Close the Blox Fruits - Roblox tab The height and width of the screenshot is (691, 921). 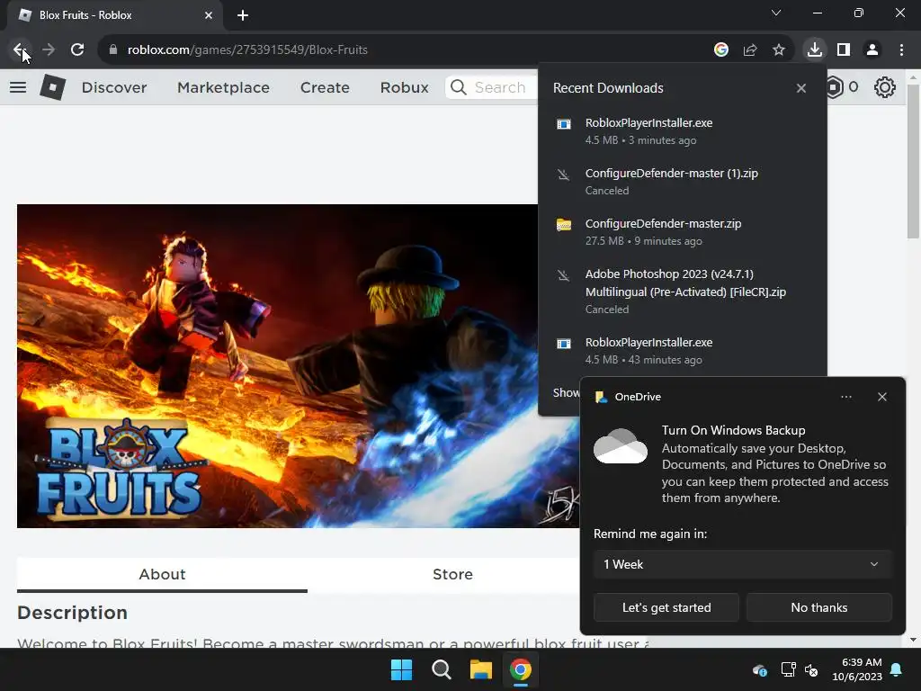[x=209, y=15]
